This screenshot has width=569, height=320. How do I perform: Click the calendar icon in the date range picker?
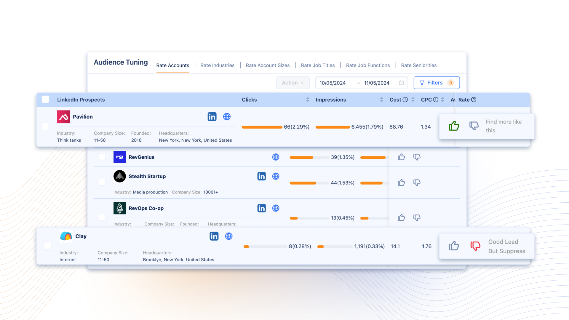click(402, 83)
